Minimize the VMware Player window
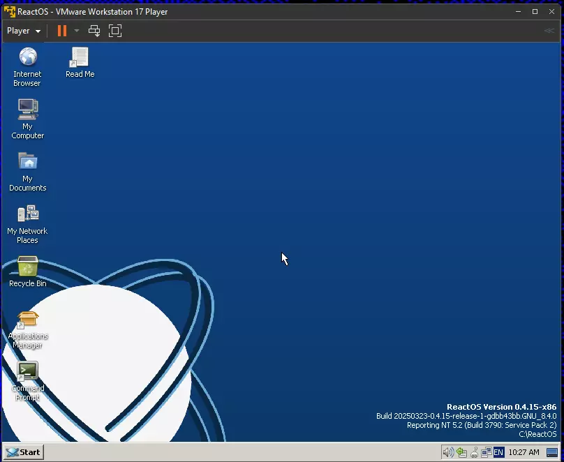The width and height of the screenshot is (564, 462). point(518,11)
